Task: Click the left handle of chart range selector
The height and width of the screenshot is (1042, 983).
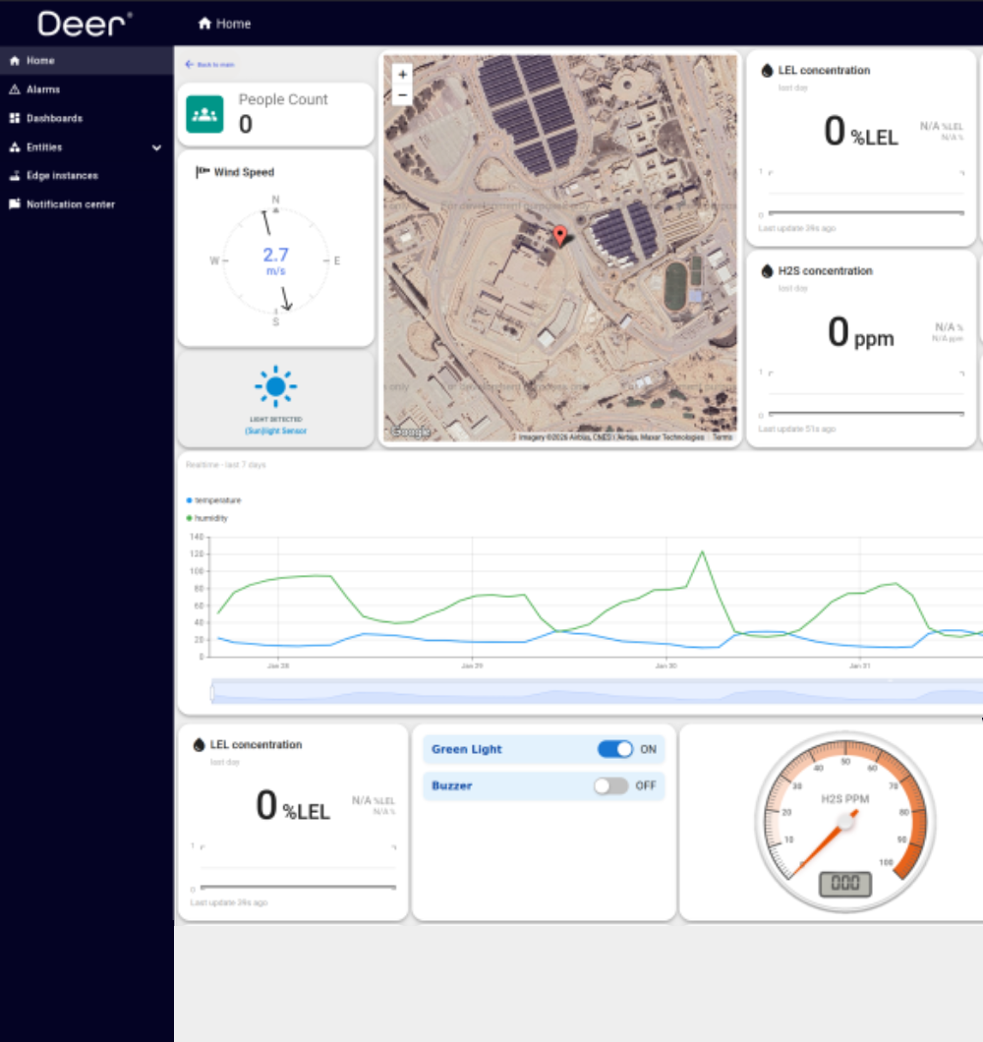Action: pyautogui.click(x=212, y=692)
